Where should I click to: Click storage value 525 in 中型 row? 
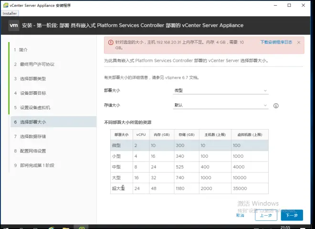pos(179,167)
